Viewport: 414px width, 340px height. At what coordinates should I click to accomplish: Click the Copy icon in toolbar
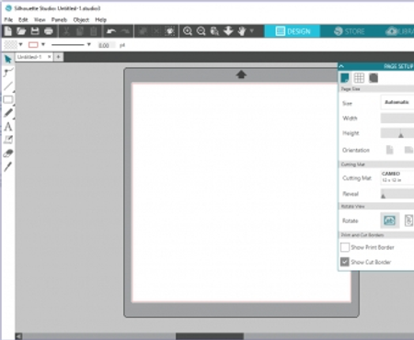pyautogui.click(x=80, y=31)
